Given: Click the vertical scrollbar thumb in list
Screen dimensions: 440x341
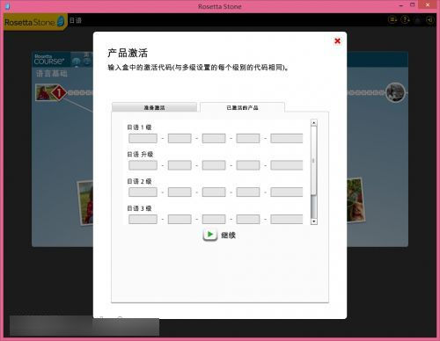Looking at the screenshot, I should (314, 161).
